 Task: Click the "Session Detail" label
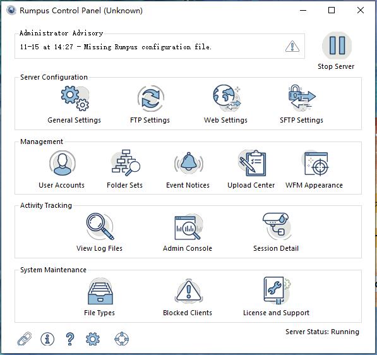coord(276,248)
